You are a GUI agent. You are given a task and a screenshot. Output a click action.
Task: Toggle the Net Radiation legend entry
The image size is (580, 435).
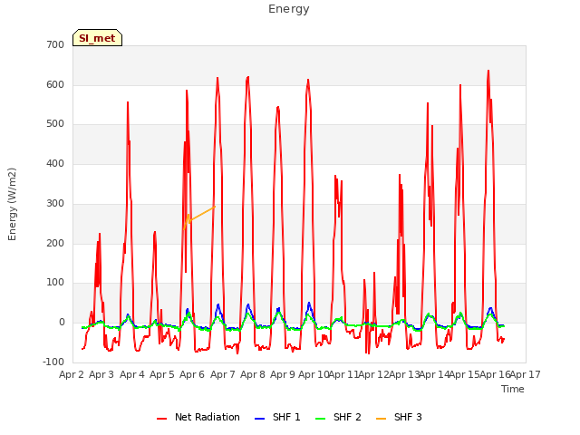click(198, 417)
